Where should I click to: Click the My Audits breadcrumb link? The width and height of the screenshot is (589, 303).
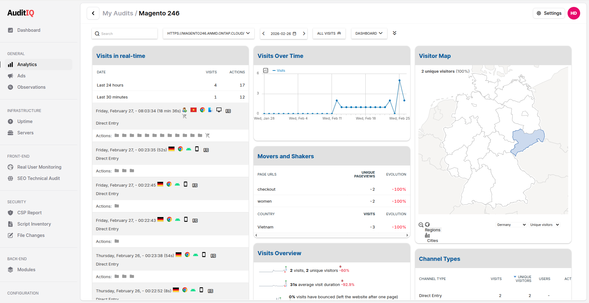coord(118,13)
